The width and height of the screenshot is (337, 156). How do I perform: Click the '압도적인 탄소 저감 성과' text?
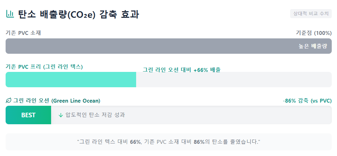(x=95, y=115)
